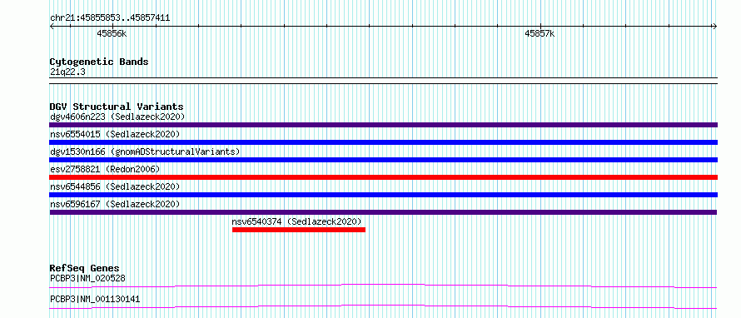Click the nsv6596167 purple variant bar
This screenshot has height=318, width=741.
pos(383,212)
